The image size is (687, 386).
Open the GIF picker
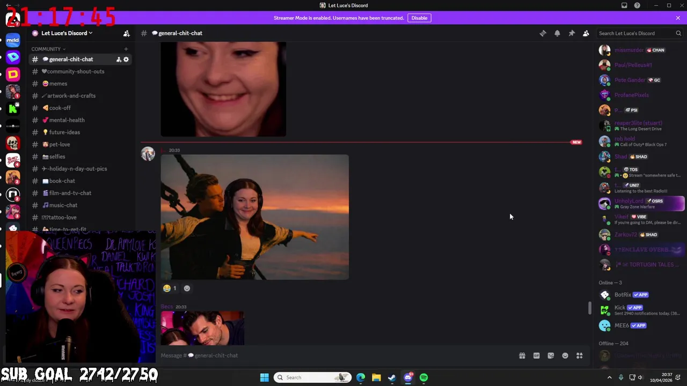pos(536,355)
